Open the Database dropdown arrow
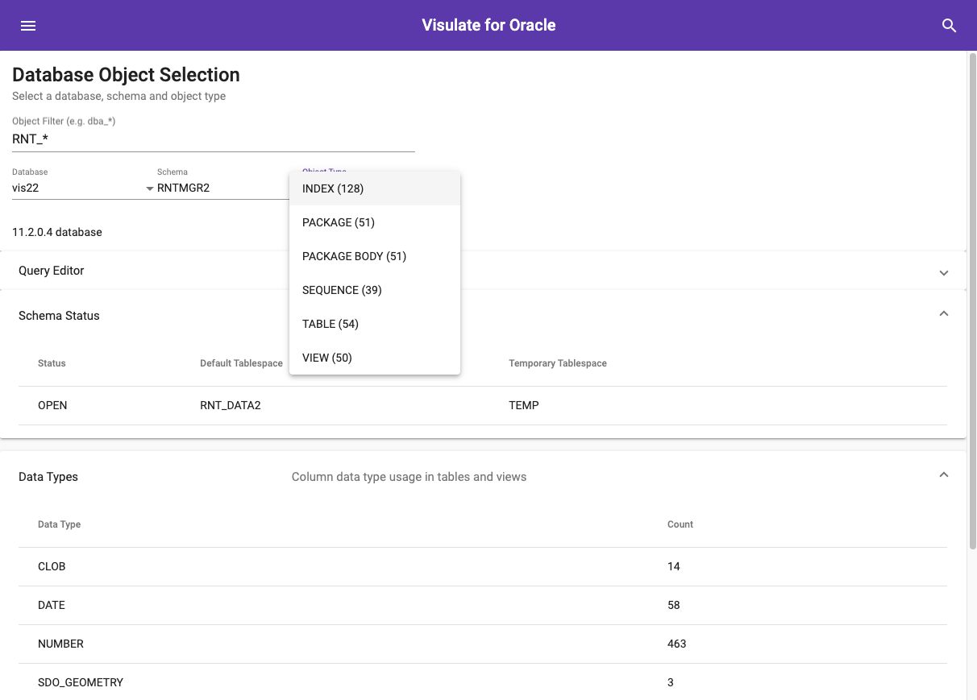Screen dimensions: 977x700 [x=149, y=188]
